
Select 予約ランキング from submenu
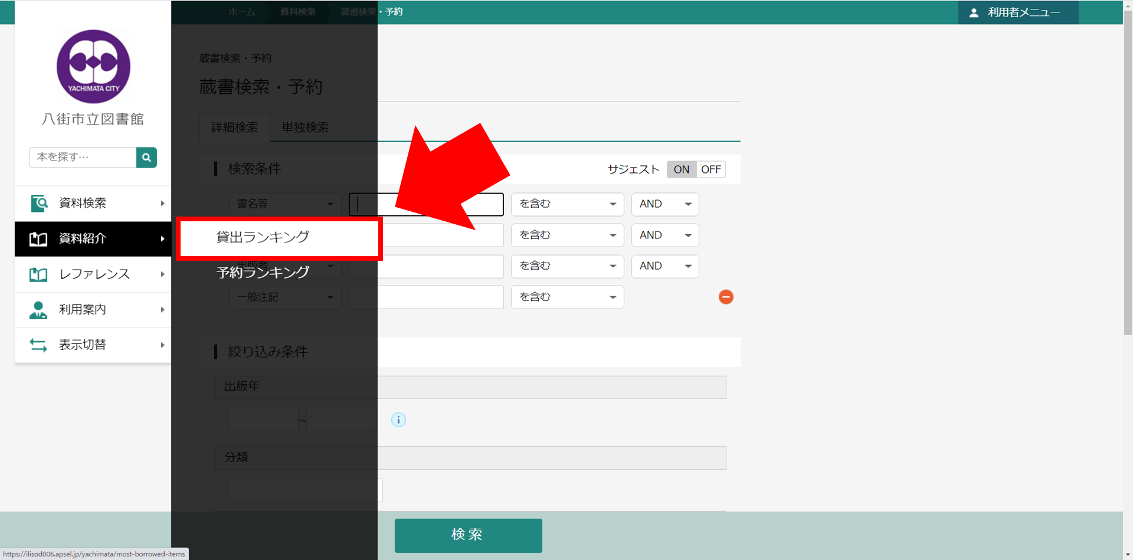263,273
